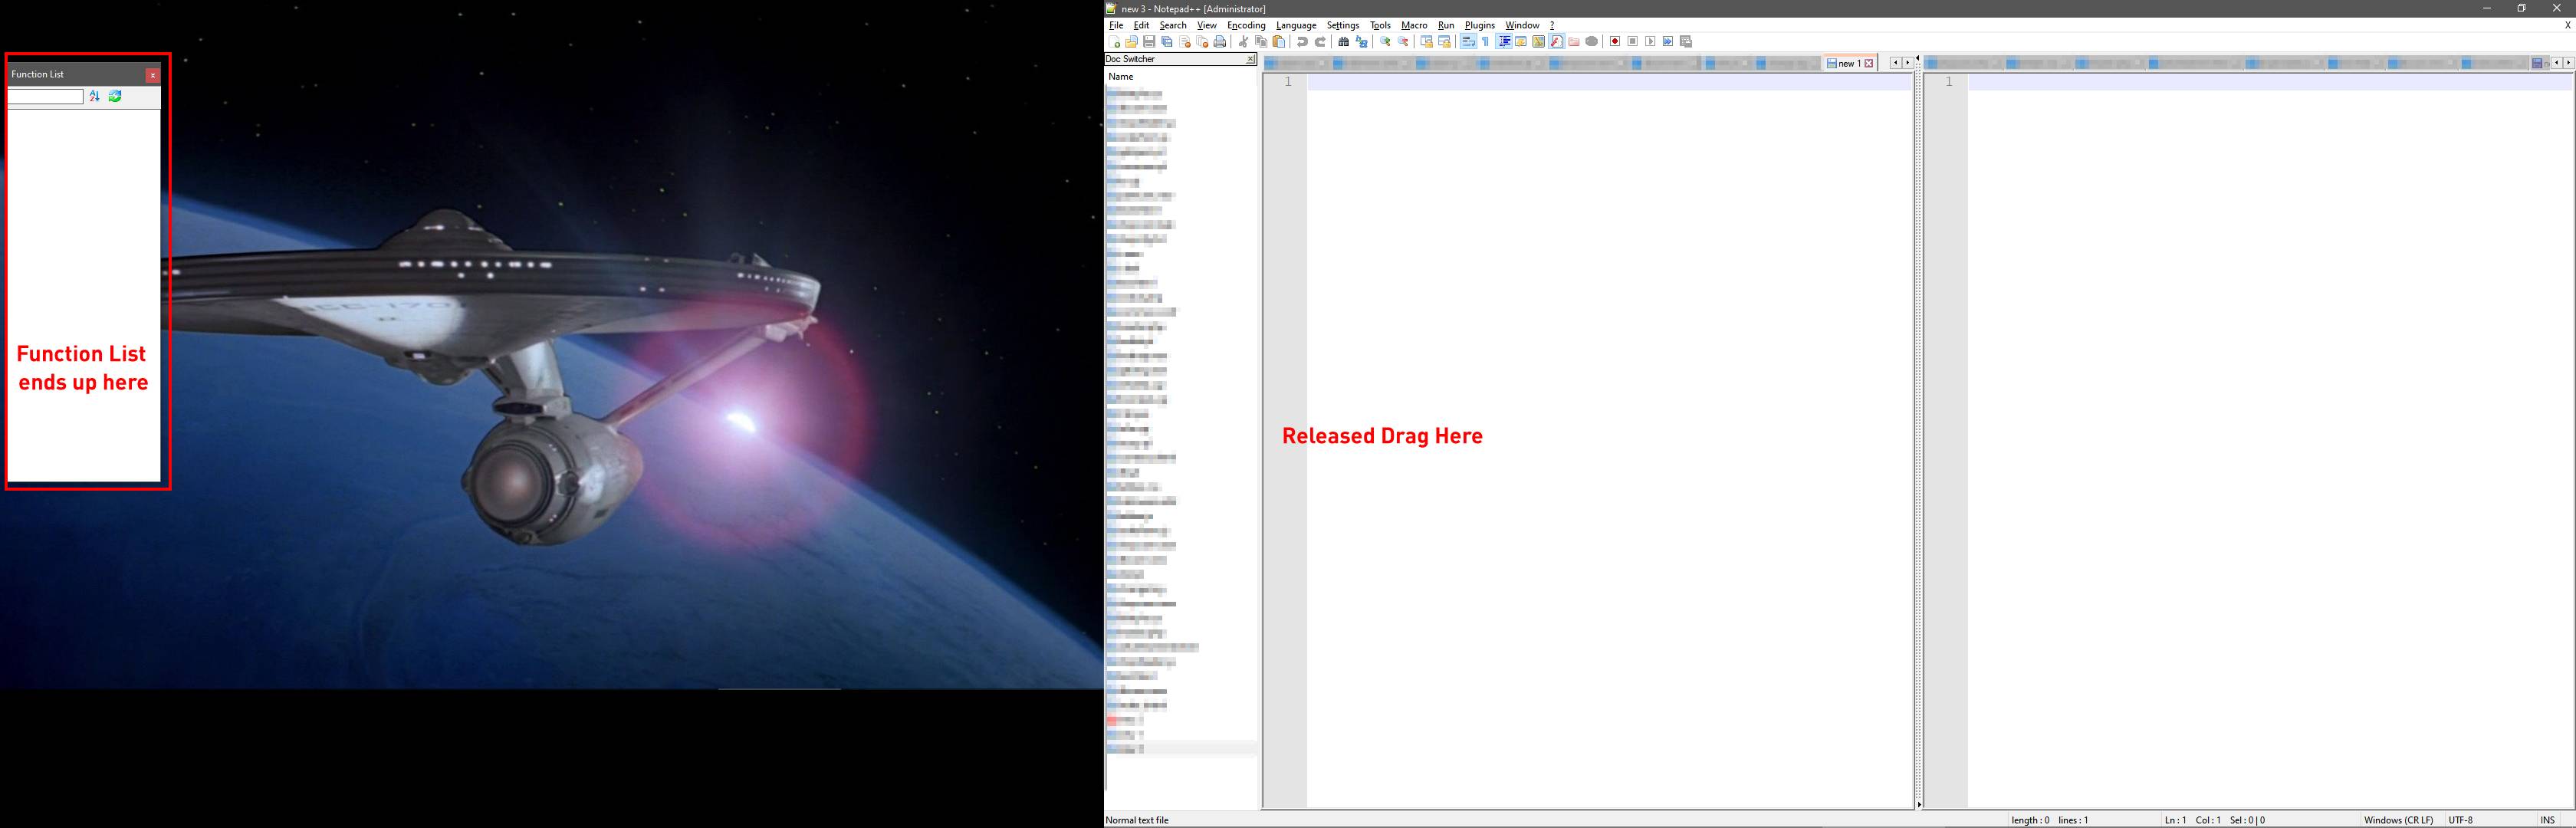The image size is (2576, 828).
Task: Toggle show all characters pilcrow icon
Action: pyautogui.click(x=1486, y=42)
